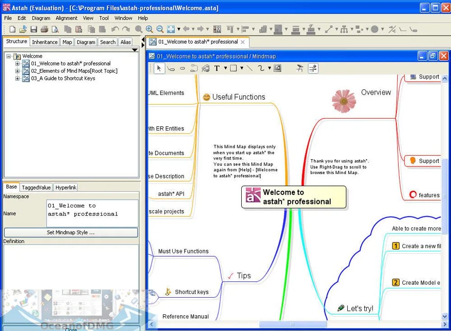Click the lock-selected-tool pin icon
The width and height of the screenshot is (451, 331).
click(300, 68)
